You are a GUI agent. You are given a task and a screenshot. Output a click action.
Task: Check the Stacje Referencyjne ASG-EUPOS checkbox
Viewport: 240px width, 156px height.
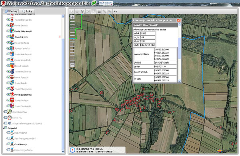6,123
